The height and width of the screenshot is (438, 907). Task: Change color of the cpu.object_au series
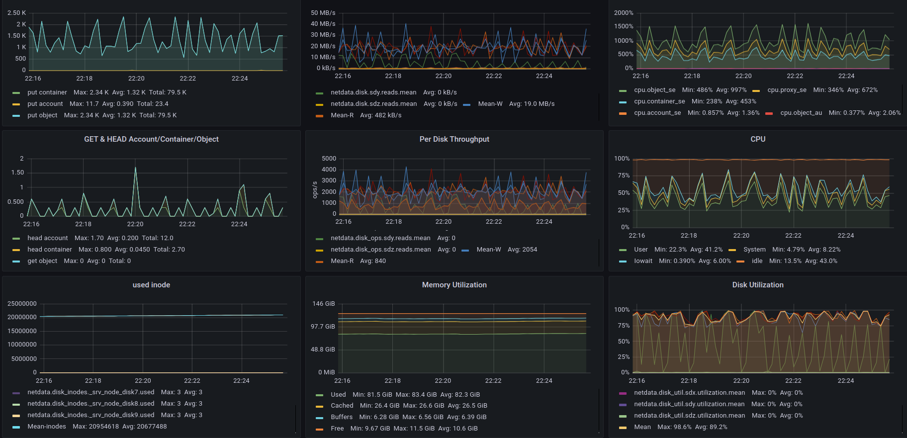click(769, 113)
